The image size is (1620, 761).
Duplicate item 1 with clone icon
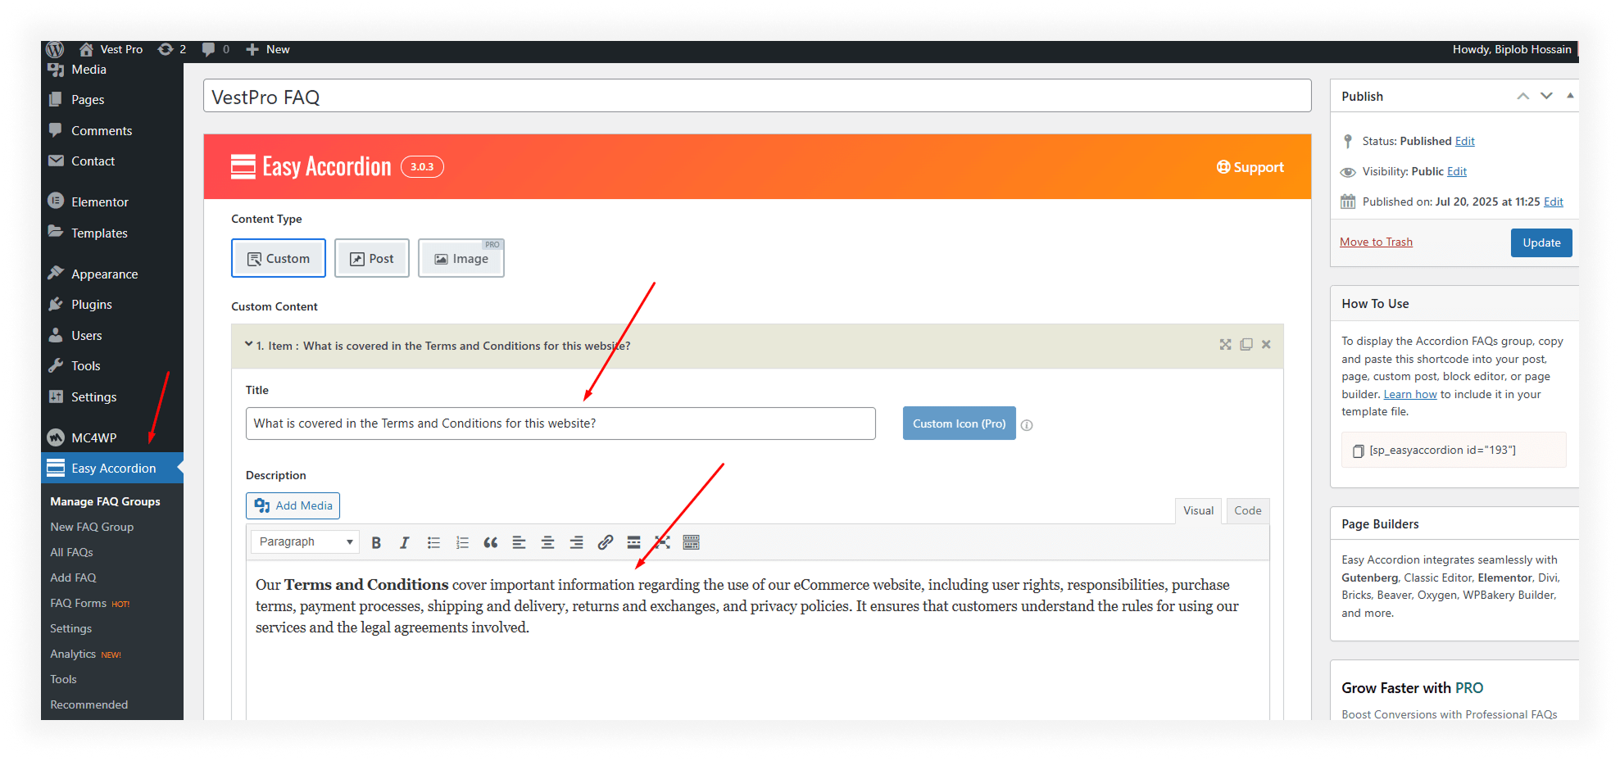1246,345
